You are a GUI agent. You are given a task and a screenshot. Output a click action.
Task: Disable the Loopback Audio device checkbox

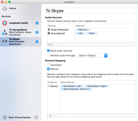pos(37,23)
